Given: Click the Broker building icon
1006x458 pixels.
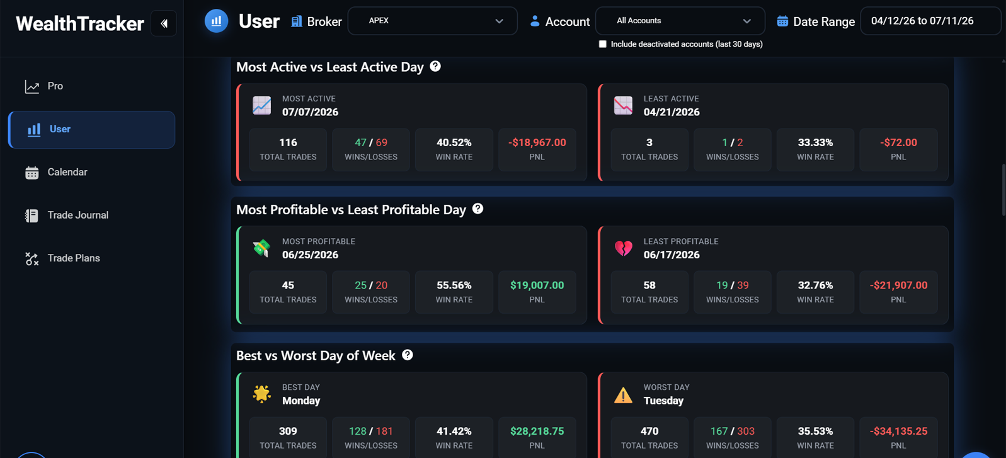Looking at the screenshot, I should [x=297, y=21].
